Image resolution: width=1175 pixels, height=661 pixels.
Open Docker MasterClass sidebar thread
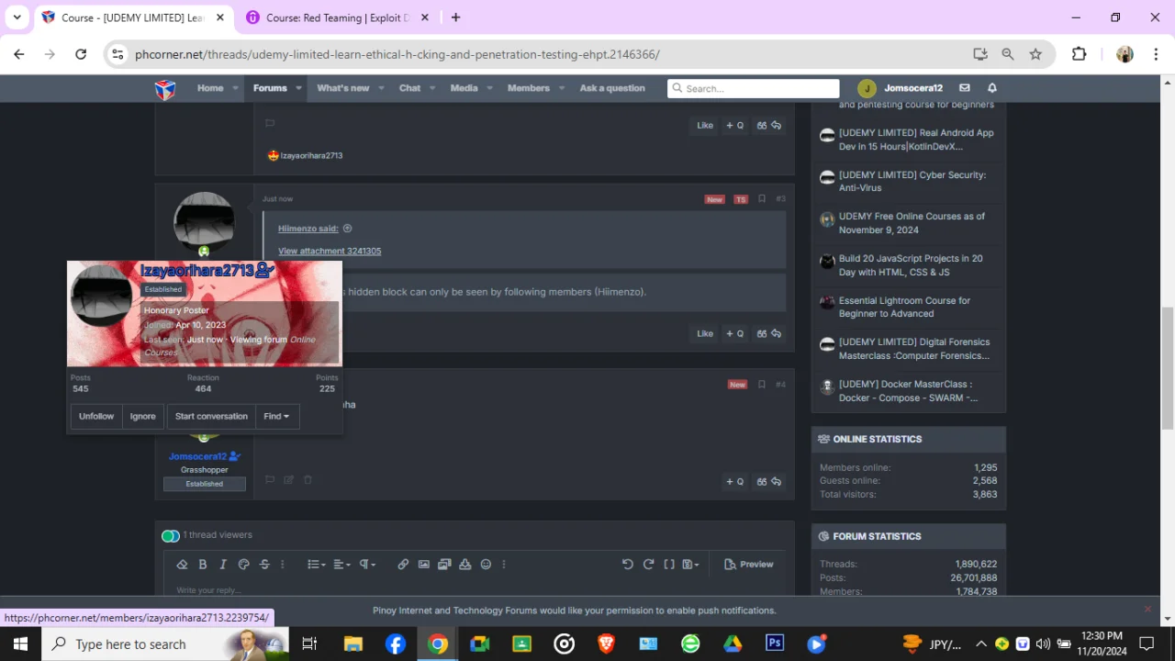908,391
